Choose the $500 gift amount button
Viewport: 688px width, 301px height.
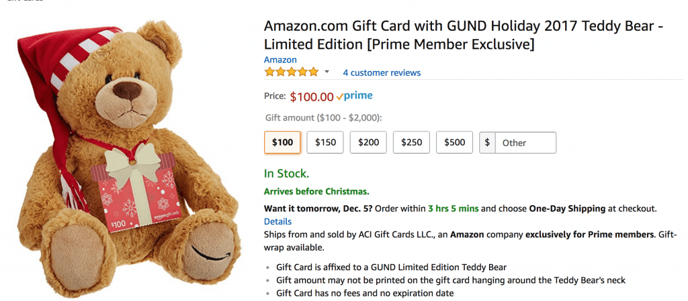click(454, 142)
